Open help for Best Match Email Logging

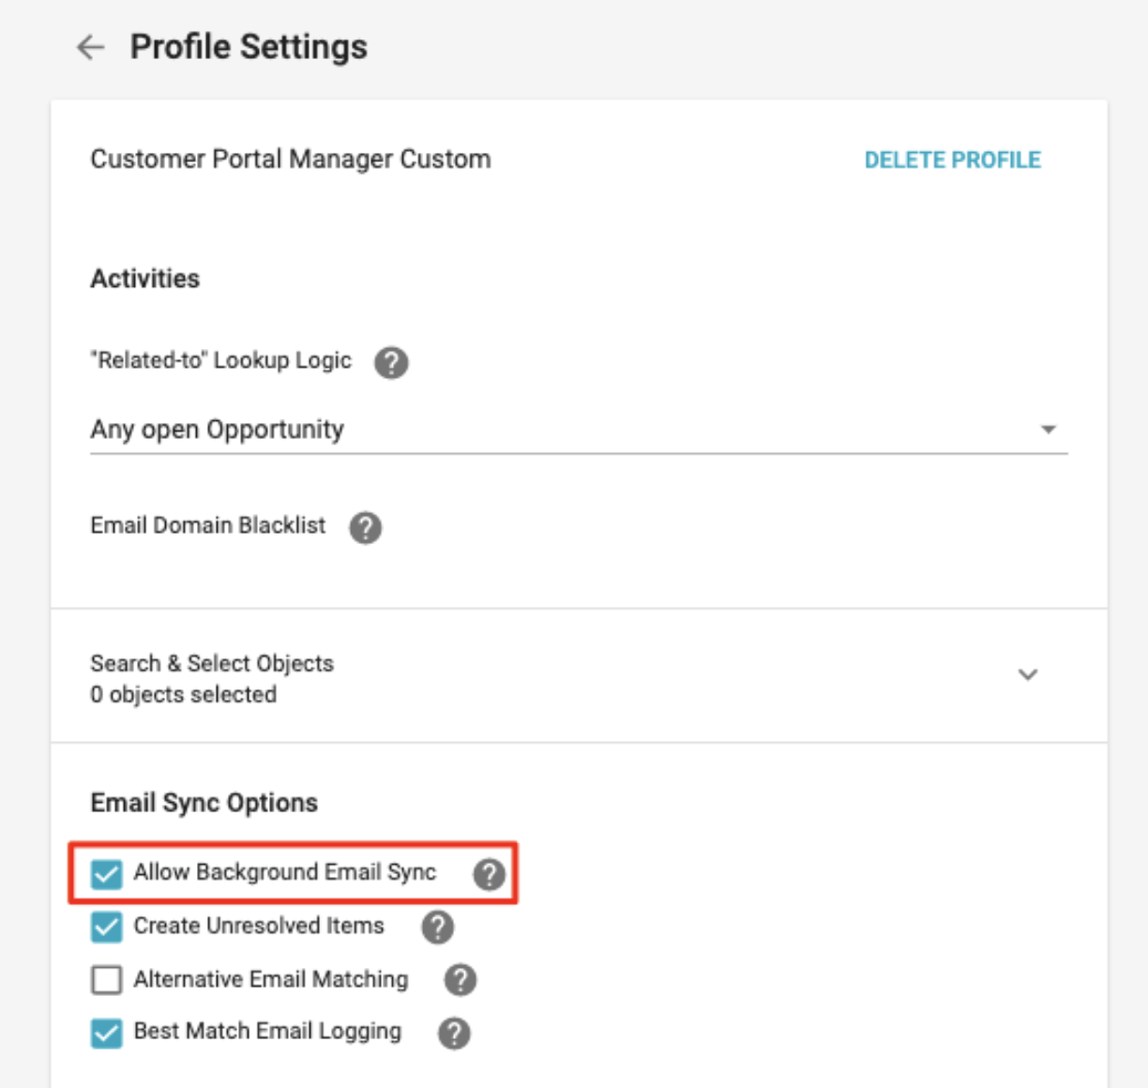pos(454,1034)
